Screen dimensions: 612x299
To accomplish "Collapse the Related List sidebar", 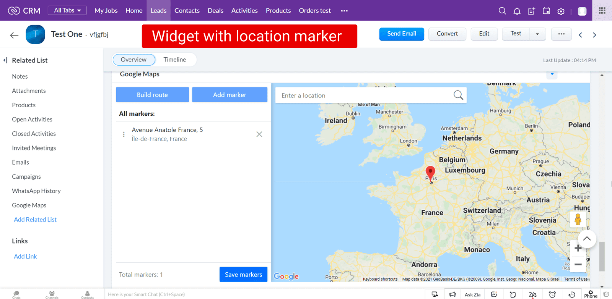I will (5, 60).
